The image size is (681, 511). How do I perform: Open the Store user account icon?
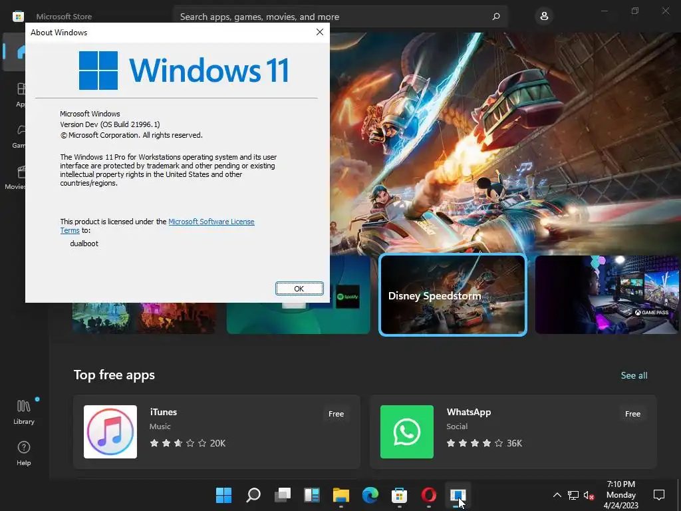click(x=544, y=17)
